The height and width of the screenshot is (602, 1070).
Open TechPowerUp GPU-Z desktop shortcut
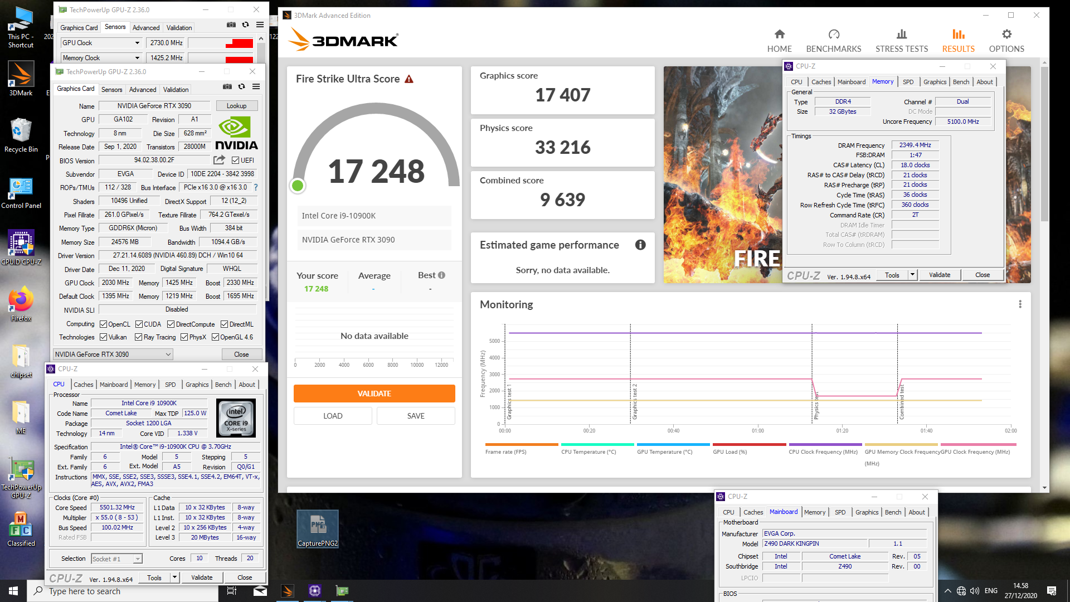(x=21, y=479)
